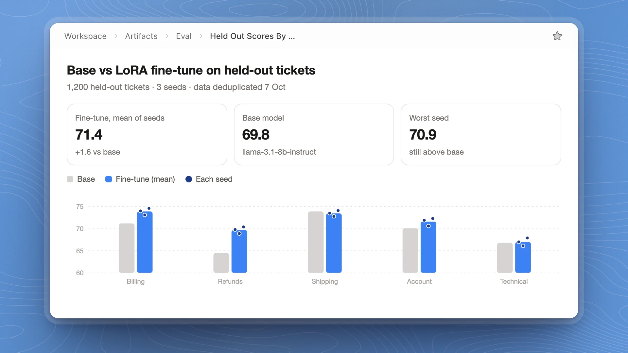Click the Billing blue fine-tune bar
Viewport: 628px width, 353px height.
(145, 242)
